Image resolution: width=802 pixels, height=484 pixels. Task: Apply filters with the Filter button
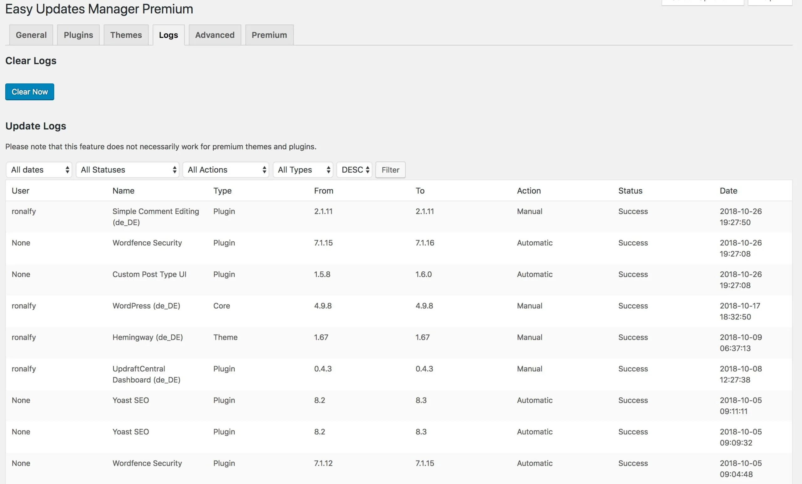[390, 170]
